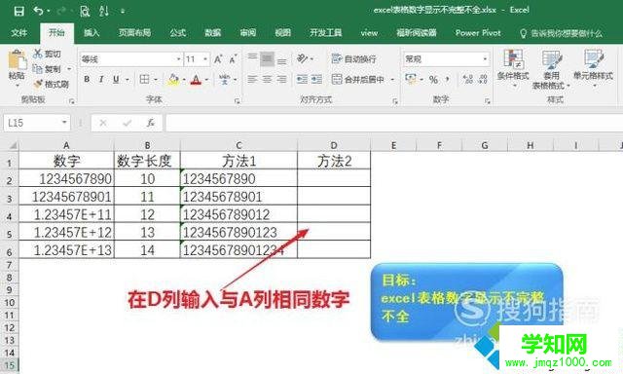Toggle 自动换行 wrap text

coord(353,59)
